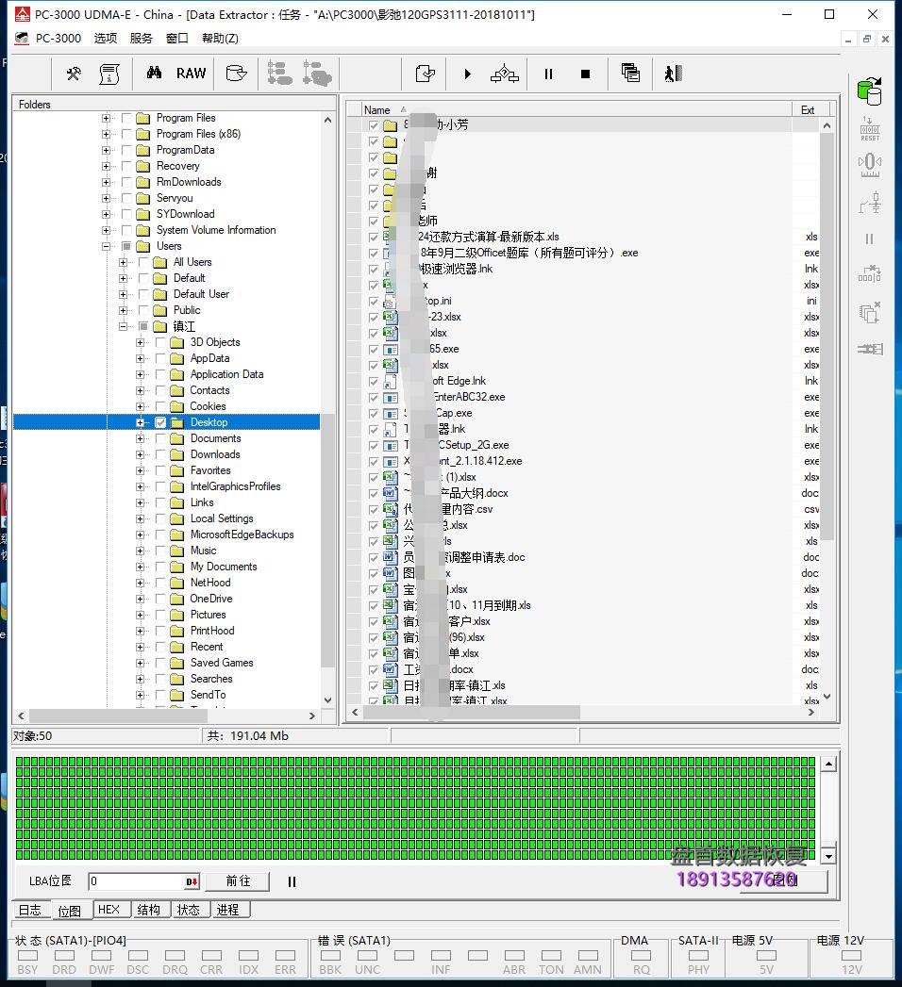
Task: Click the export/save task toolbar icon
Action: (x=426, y=74)
